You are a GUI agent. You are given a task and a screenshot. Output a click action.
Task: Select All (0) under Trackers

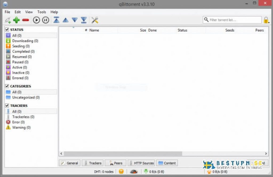(31, 111)
